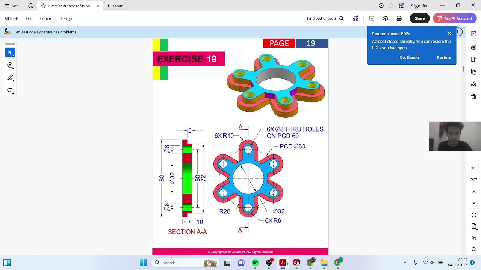Image resolution: width=481 pixels, height=270 pixels.
Task: Open the Windows Start menu
Action: [x=143, y=262]
